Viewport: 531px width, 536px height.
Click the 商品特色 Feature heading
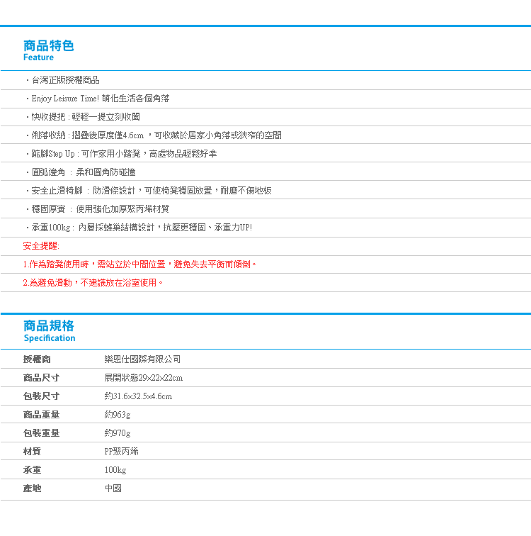pyautogui.click(x=48, y=50)
